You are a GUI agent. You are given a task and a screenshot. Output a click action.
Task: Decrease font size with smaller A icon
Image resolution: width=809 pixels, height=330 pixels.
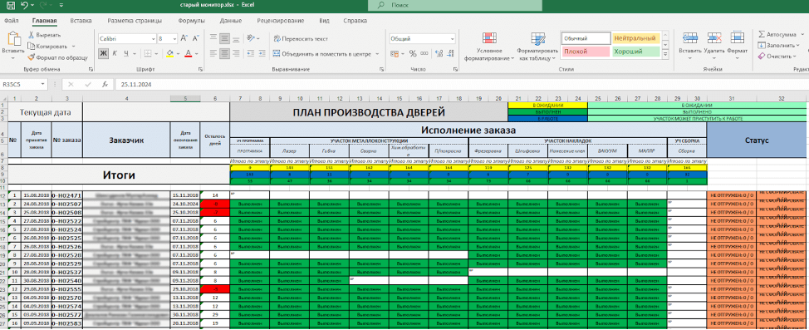(x=195, y=39)
